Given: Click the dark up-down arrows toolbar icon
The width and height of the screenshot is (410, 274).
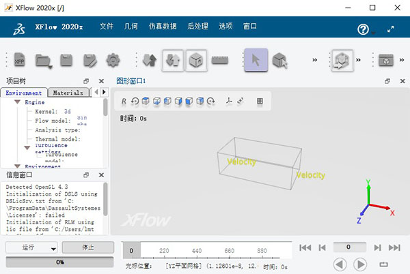Looking at the screenshot, I should pos(150,60).
